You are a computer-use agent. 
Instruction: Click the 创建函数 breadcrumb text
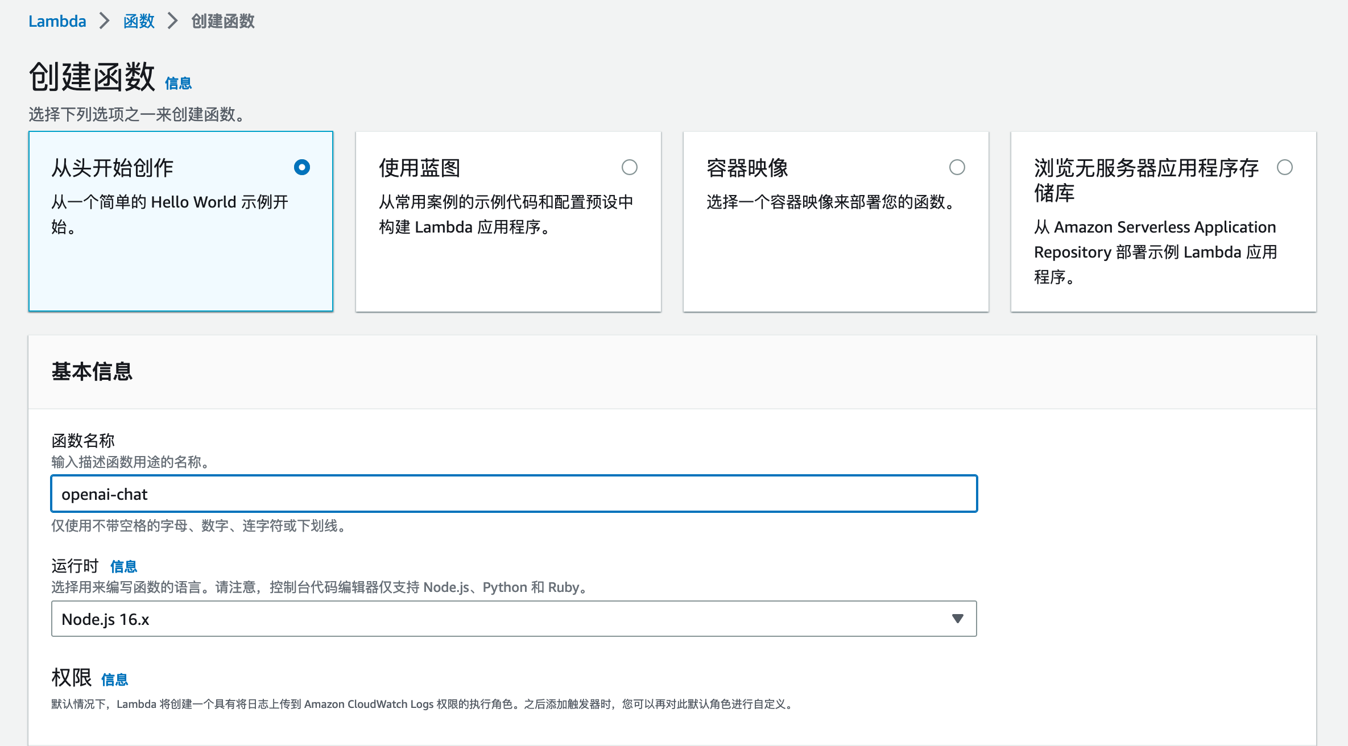[x=223, y=21]
